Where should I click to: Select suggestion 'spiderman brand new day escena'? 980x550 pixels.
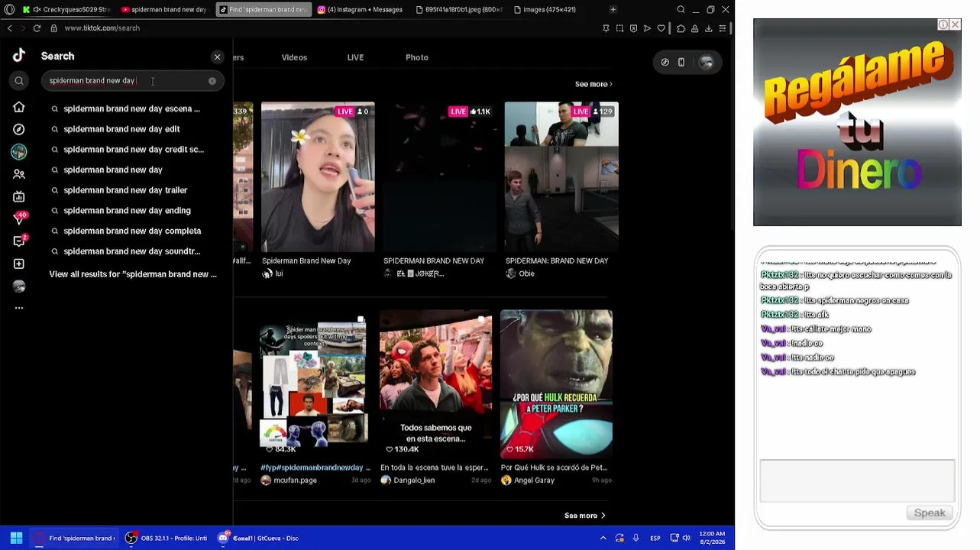[131, 108]
